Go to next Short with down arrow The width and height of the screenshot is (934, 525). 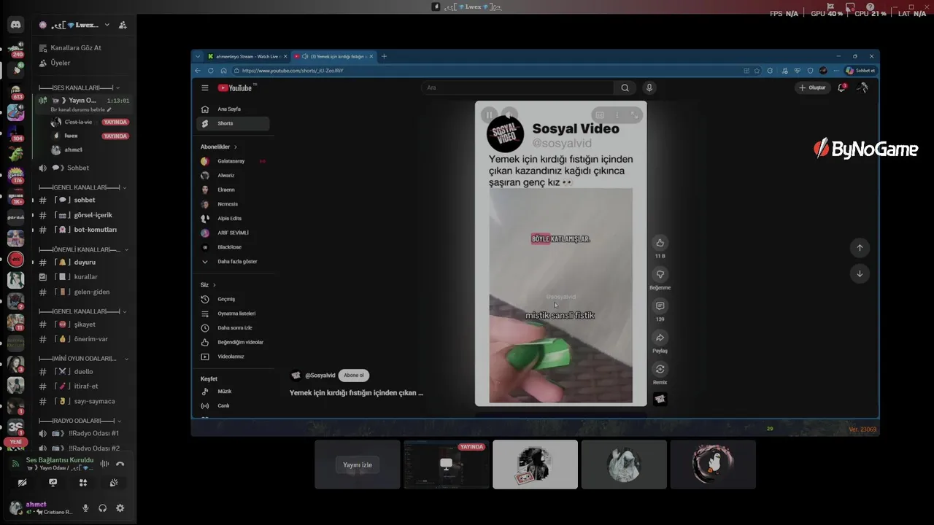[860, 273]
